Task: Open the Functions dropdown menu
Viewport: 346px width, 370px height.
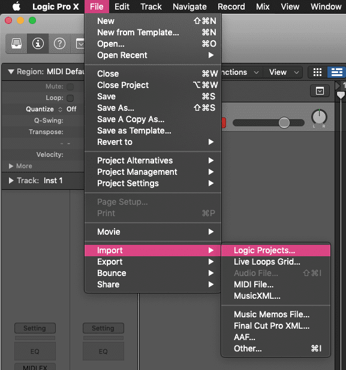Action: [240, 72]
